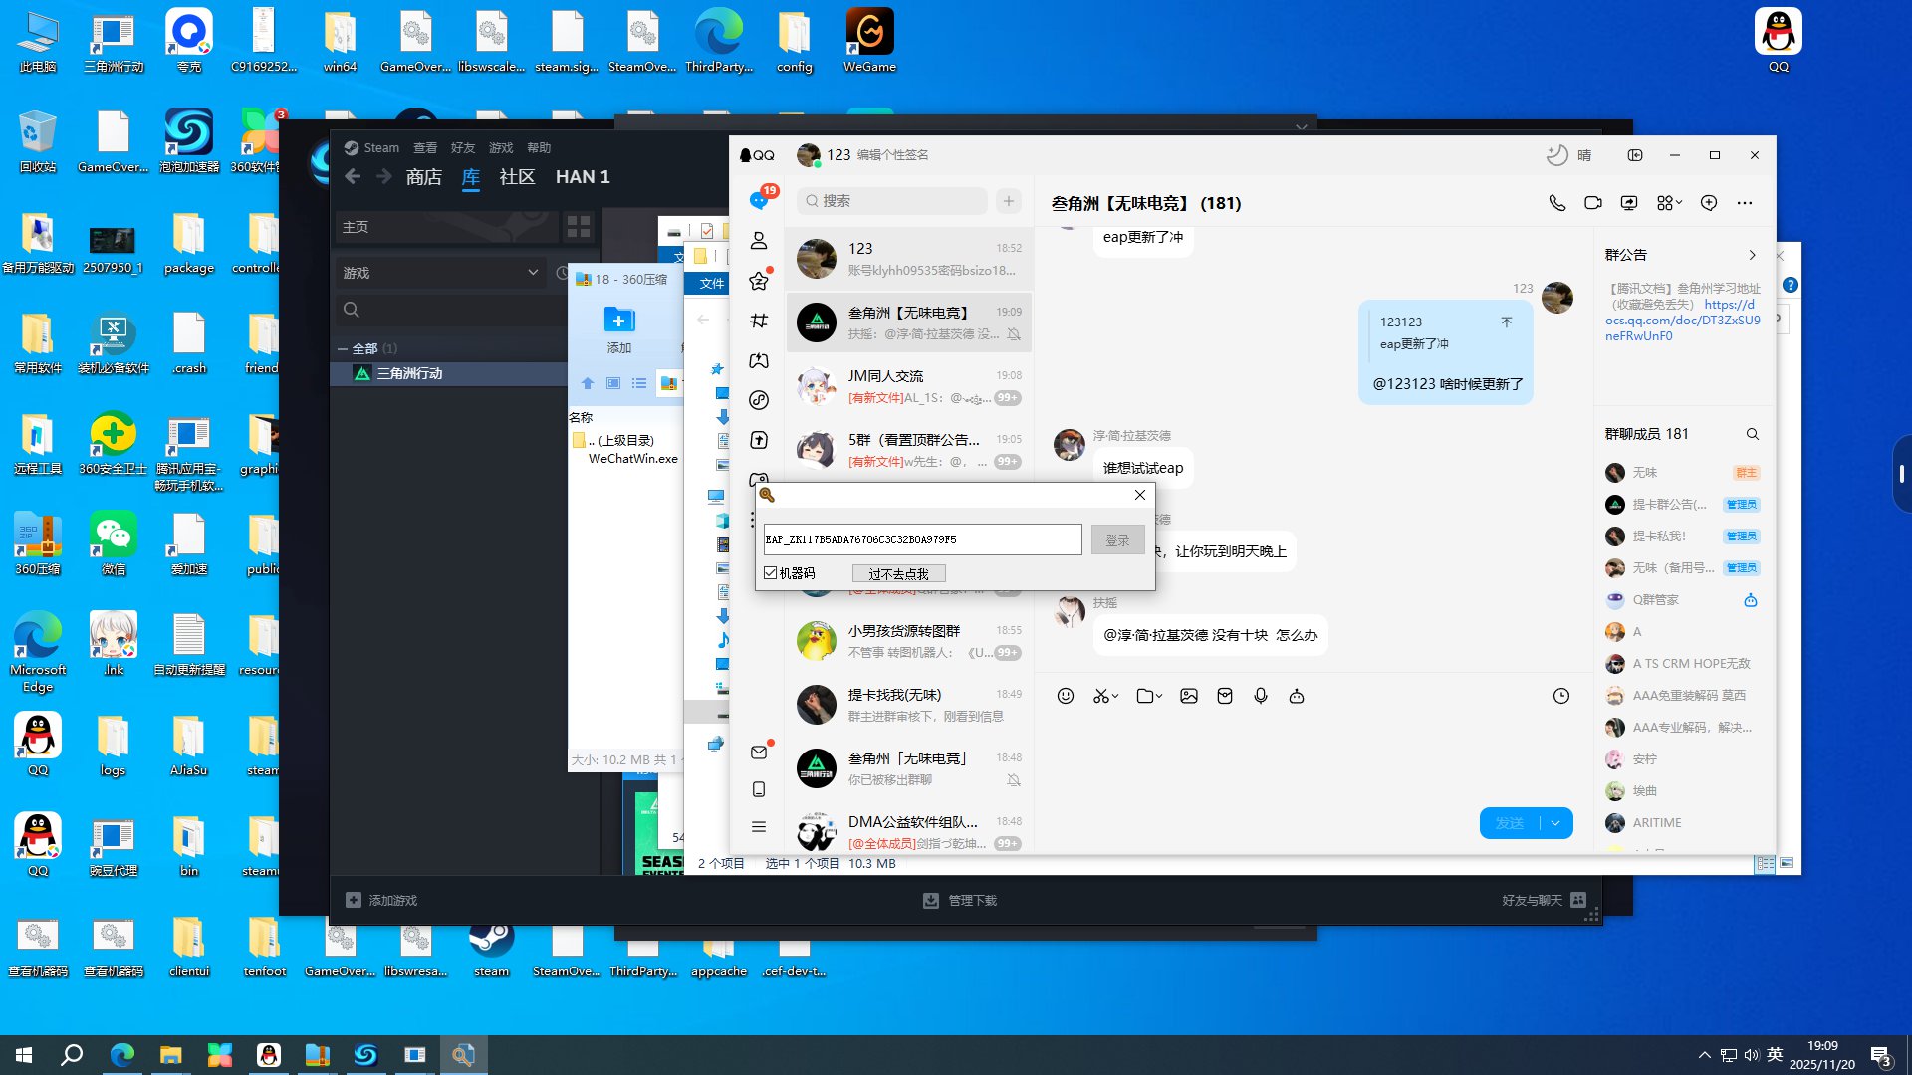Search group members with magnifier icon
1912x1075 pixels.
tap(1752, 434)
